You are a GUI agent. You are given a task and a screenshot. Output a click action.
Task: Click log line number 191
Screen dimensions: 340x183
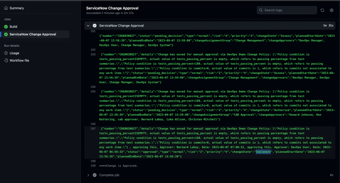tap(93, 31)
